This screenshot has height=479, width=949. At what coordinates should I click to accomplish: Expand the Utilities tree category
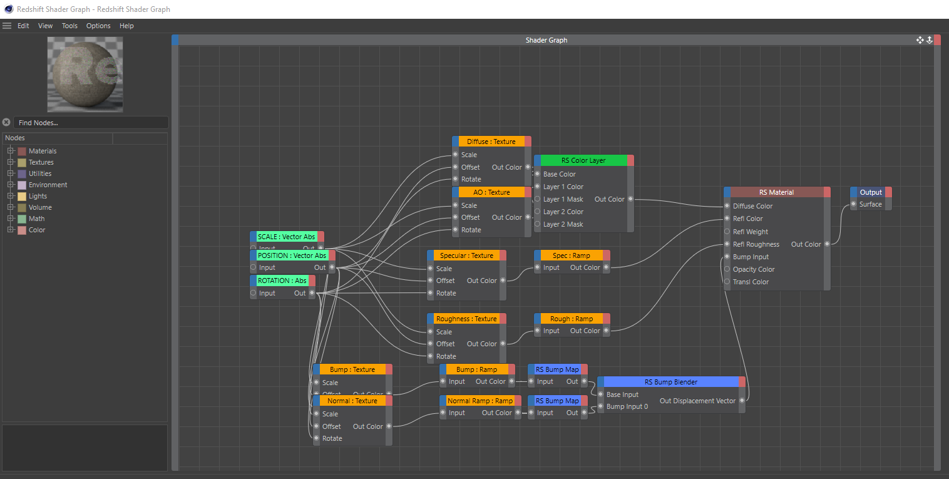tap(11, 173)
